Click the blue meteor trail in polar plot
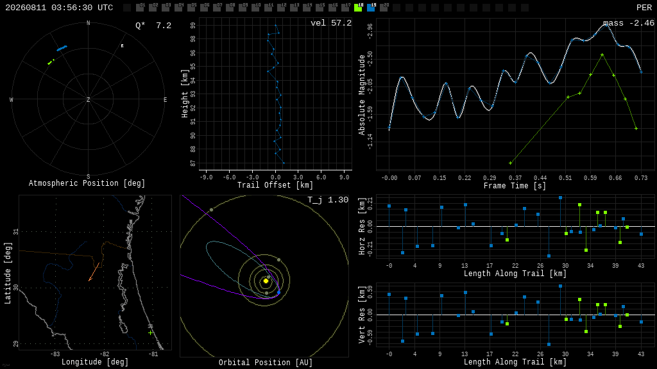The height and width of the screenshot is (369, 657). pyautogui.click(x=62, y=49)
